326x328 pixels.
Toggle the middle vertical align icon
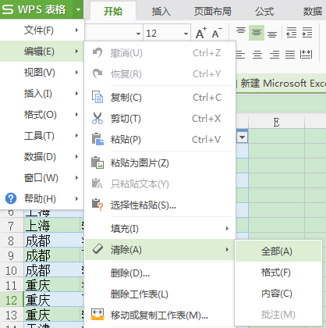click(x=257, y=33)
